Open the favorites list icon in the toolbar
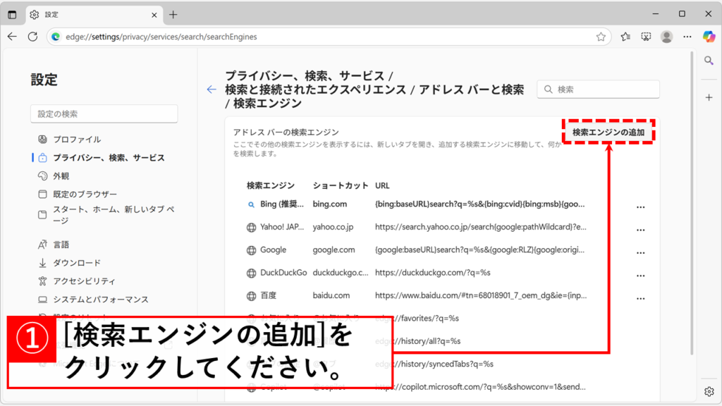Viewport: 722px width, 406px height. (625, 37)
